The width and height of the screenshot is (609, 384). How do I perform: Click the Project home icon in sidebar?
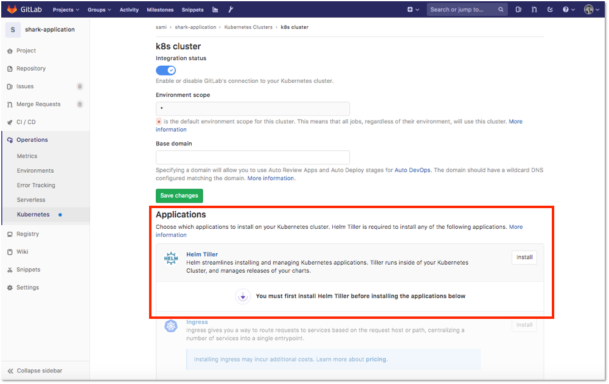tap(10, 51)
